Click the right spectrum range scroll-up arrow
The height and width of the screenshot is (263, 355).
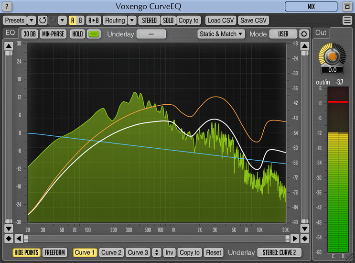304,46
